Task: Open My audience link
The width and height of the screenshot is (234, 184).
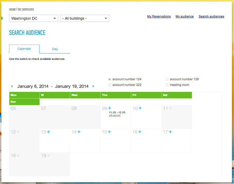Action: click(x=185, y=17)
